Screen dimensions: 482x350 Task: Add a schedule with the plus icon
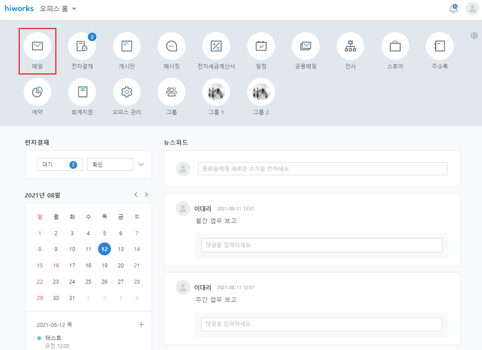[141, 324]
